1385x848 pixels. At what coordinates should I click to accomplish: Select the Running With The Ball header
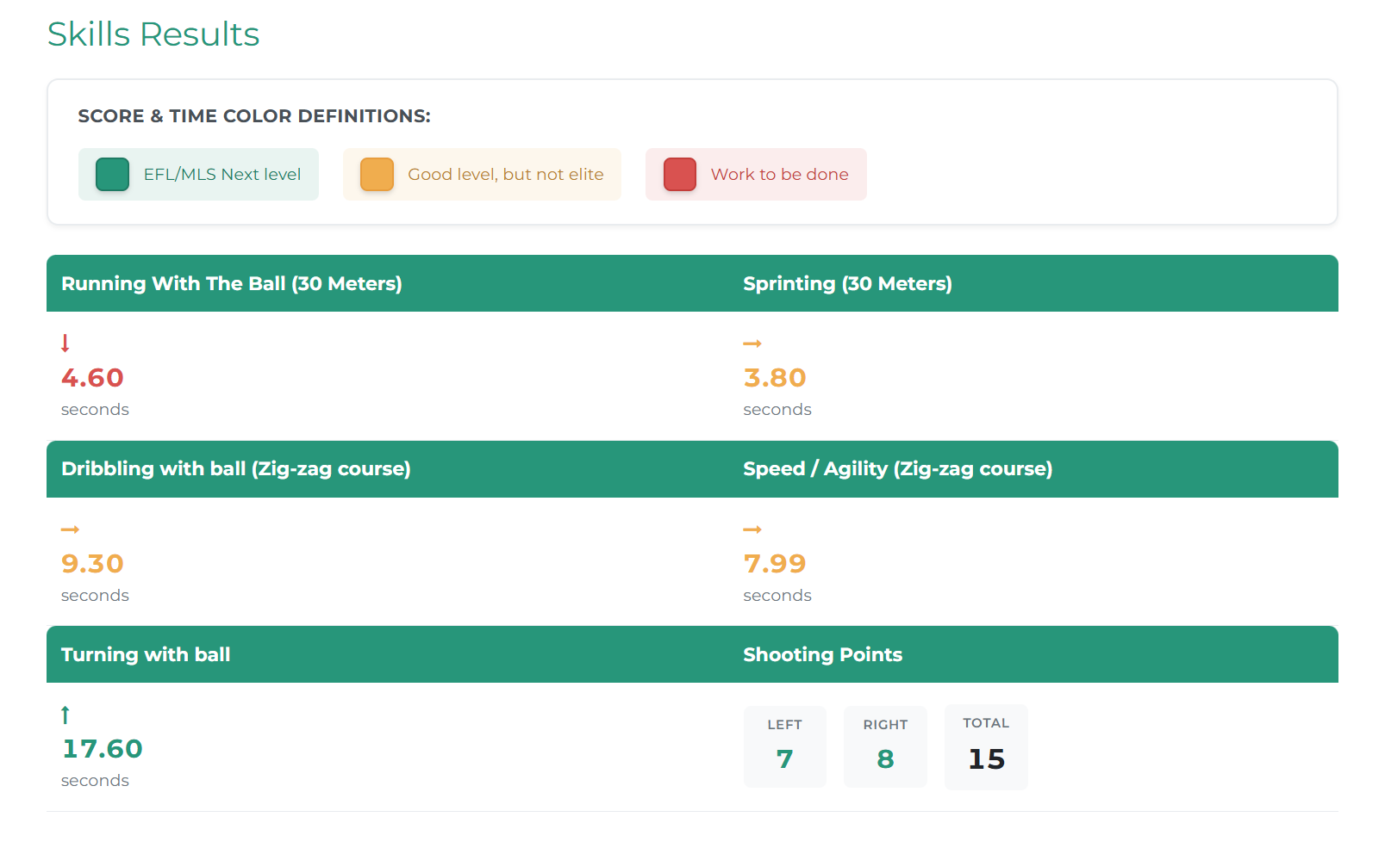pyautogui.click(x=231, y=283)
